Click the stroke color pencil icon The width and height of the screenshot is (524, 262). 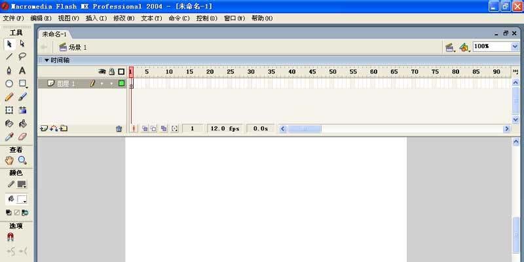coord(11,184)
